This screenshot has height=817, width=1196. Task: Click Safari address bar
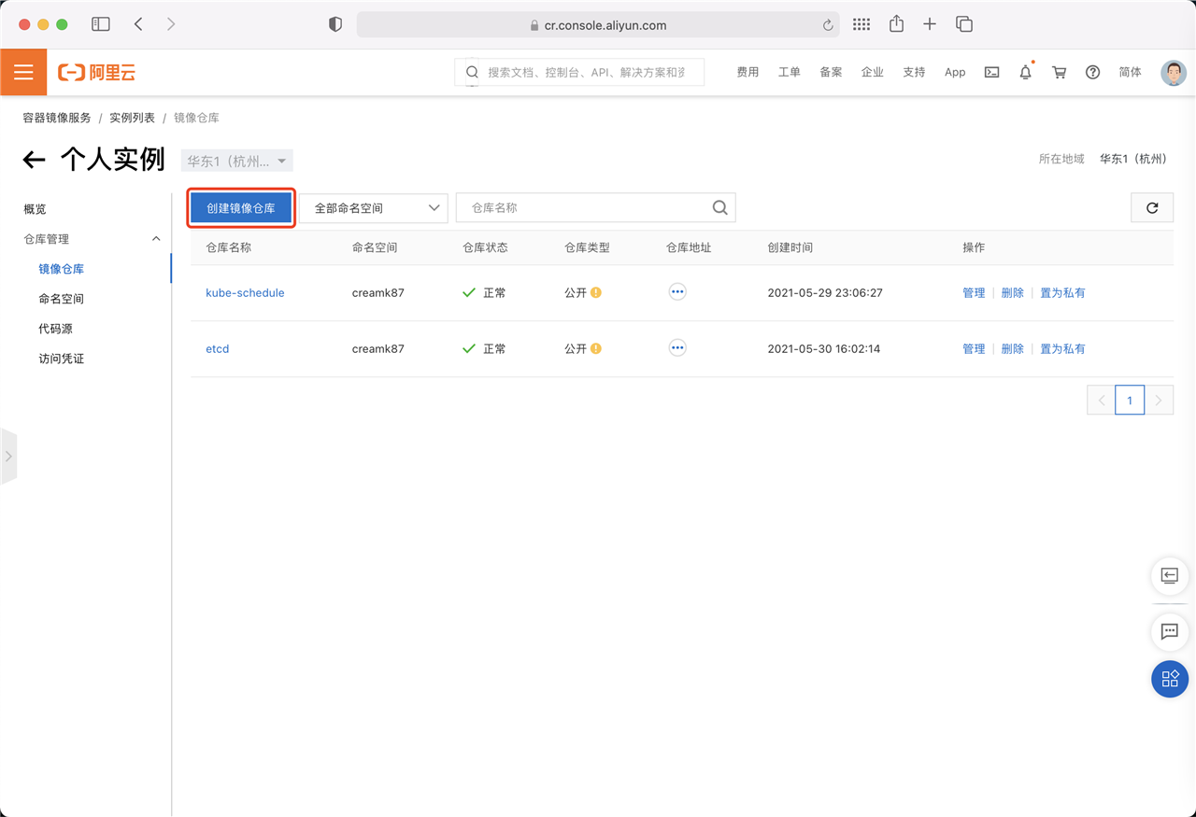pos(598,25)
